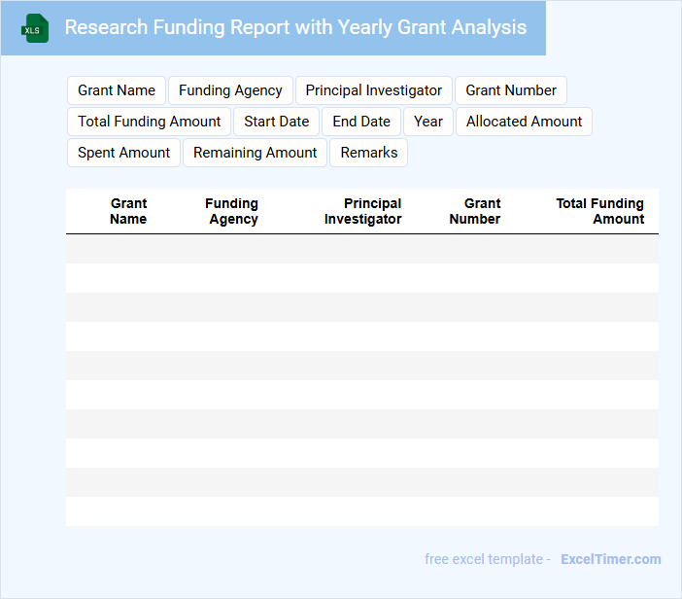This screenshot has height=599, width=682.
Task: Open the ExcelTimer.com link
Action: coord(610,559)
